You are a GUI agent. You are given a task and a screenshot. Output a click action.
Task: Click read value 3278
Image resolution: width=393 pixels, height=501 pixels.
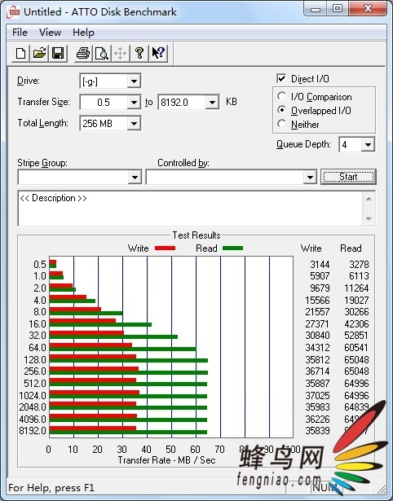coord(359,264)
